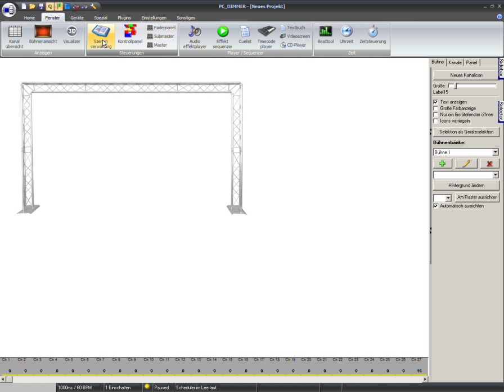Open the Faderpanel
The image size is (504, 392).
(161, 28)
